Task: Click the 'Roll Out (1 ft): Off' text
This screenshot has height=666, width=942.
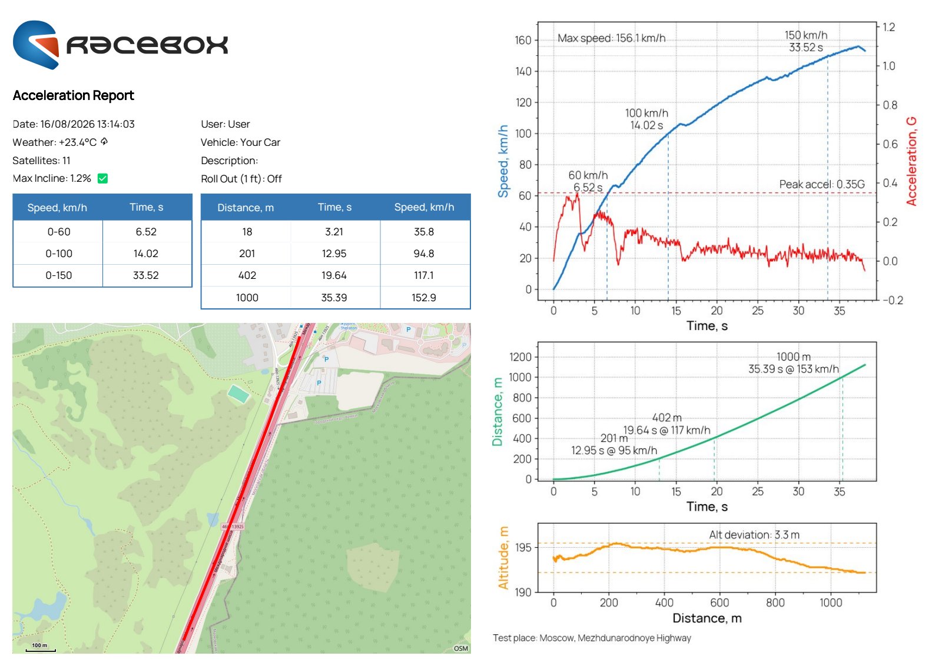Action: (241, 179)
